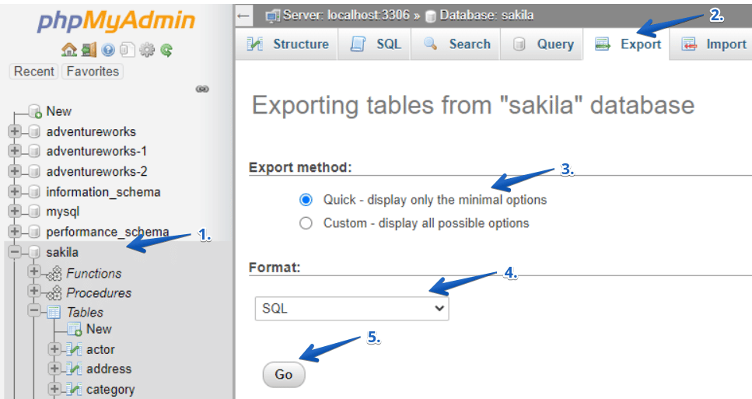
Task: Select Quick export method radio button
Action: coord(306,199)
